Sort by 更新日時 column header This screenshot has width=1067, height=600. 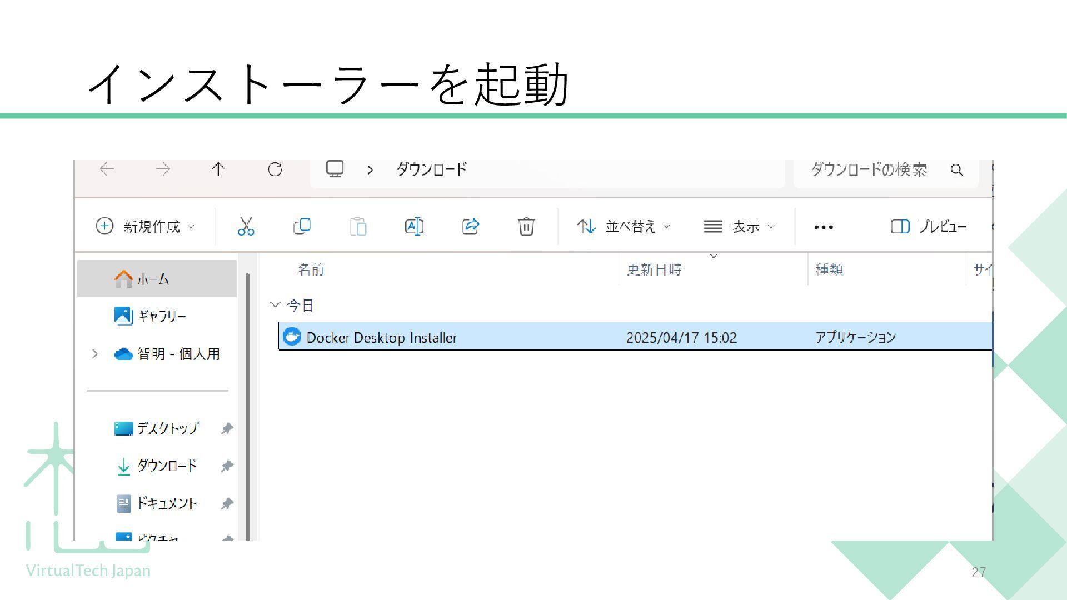tap(654, 269)
